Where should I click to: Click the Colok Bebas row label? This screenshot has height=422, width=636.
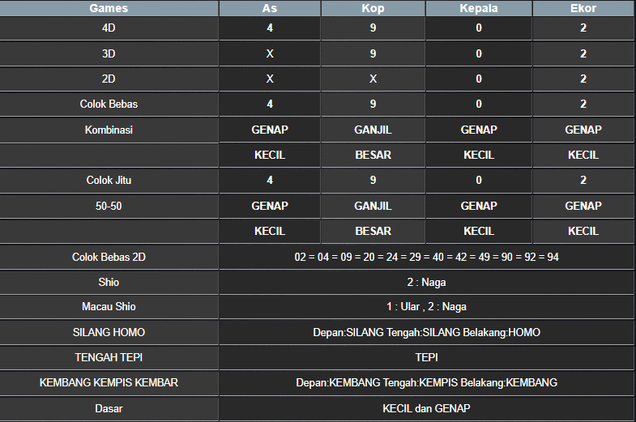(109, 104)
